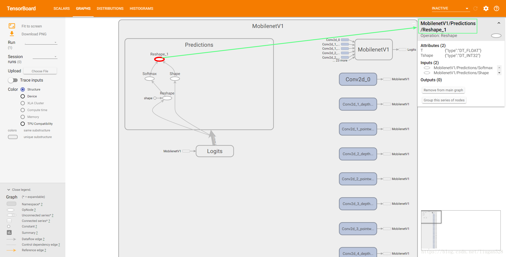Image resolution: width=506 pixels, height=257 pixels.
Task: Select the Conv2d_2_pointw... node
Action: click(358, 179)
